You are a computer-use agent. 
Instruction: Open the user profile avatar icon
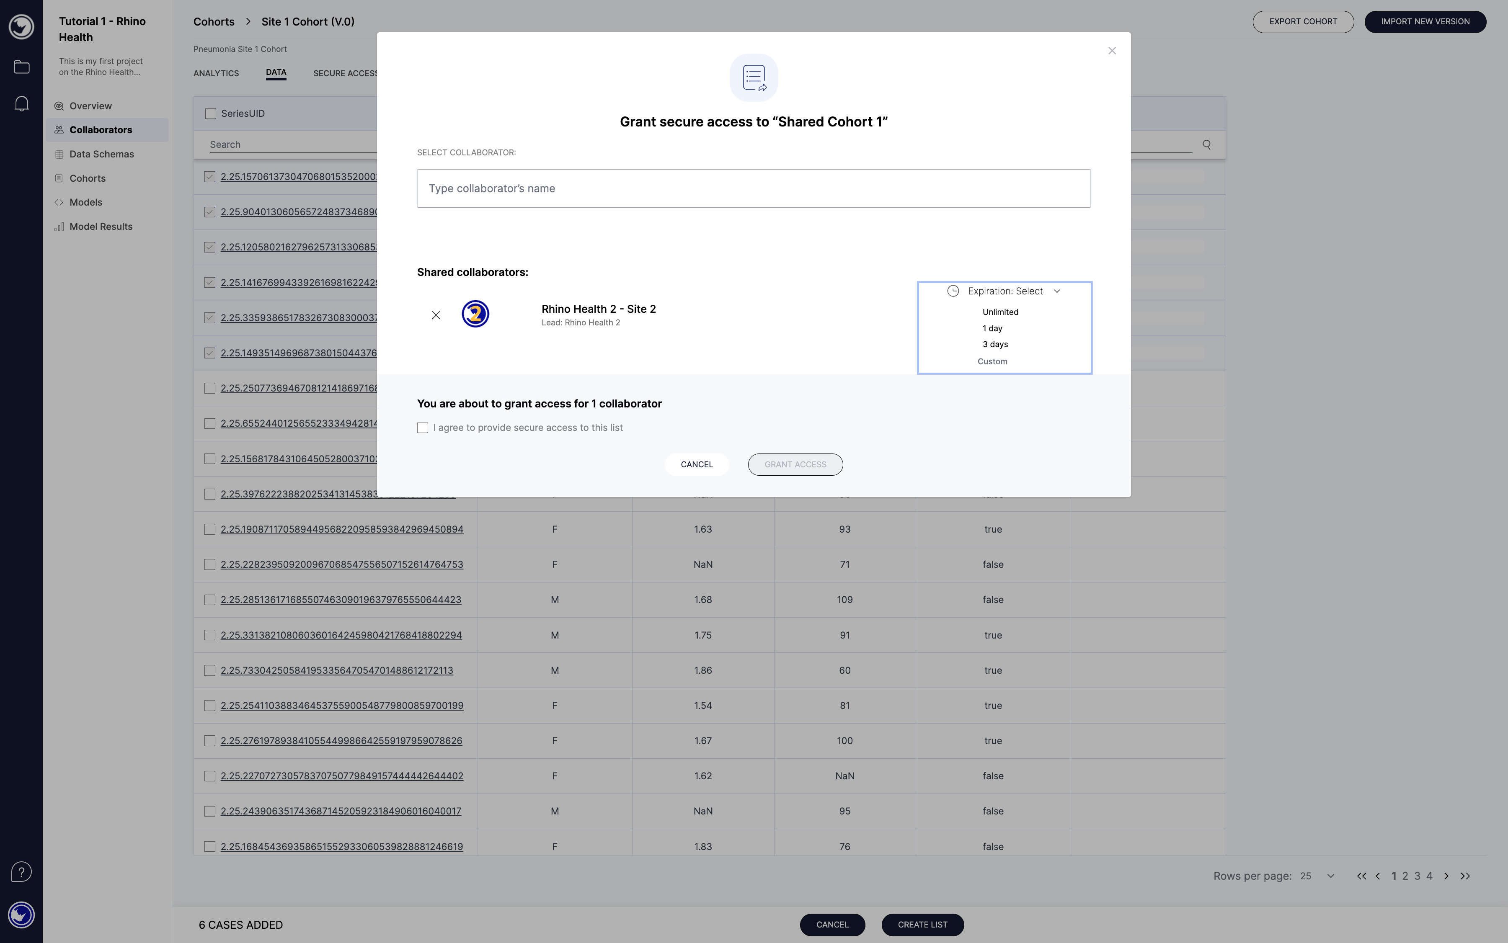(x=21, y=915)
